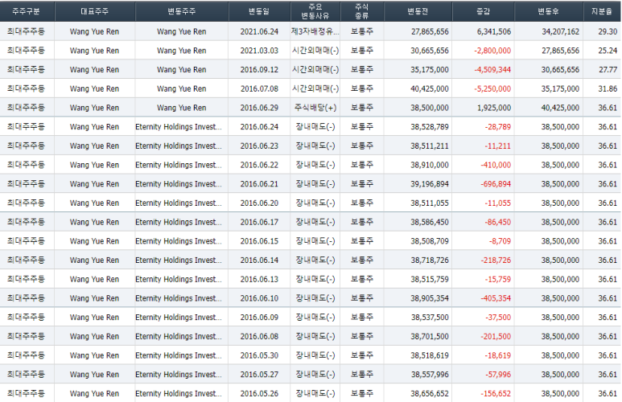Image resolution: width=622 pixels, height=402 pixels.
Task: Click the 변동후 column header
Action: click(x=548, y=11)
